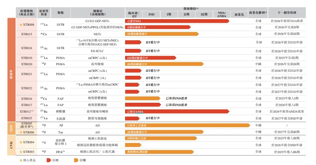
Task: Open the XTR015 drug candidate label
Action: pos(27,34)
